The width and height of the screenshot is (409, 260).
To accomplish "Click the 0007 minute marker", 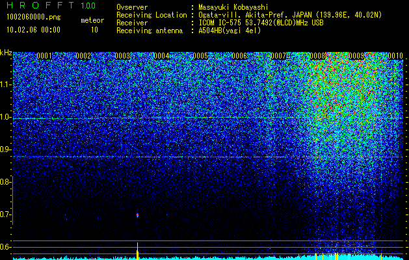I will tap(278, 56).
